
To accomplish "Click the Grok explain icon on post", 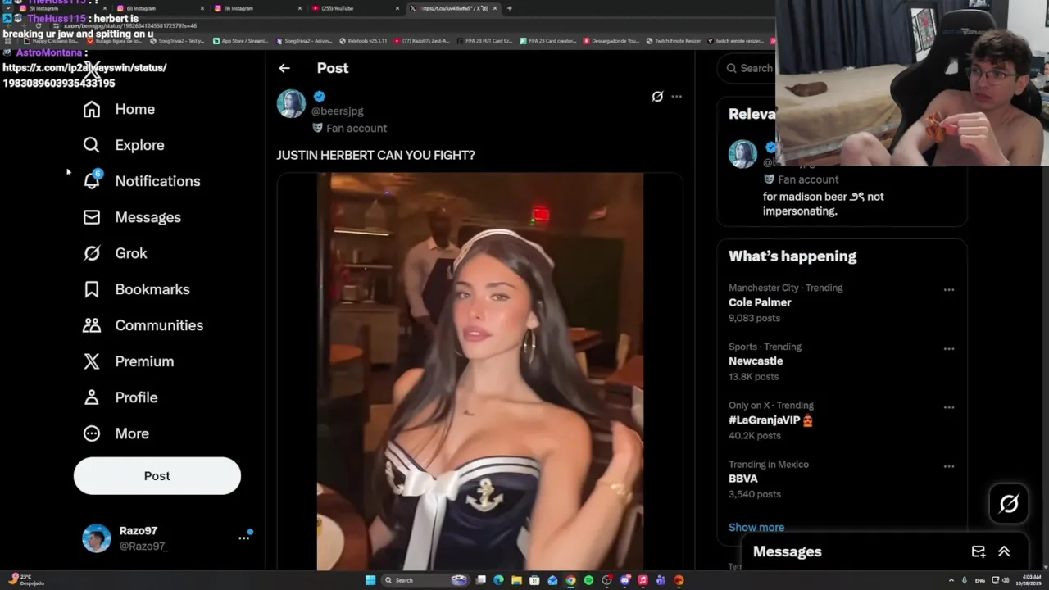I will click(657, 97).
